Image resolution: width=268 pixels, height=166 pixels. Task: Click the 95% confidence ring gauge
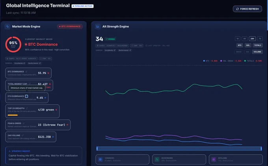(x=13, y=44)
